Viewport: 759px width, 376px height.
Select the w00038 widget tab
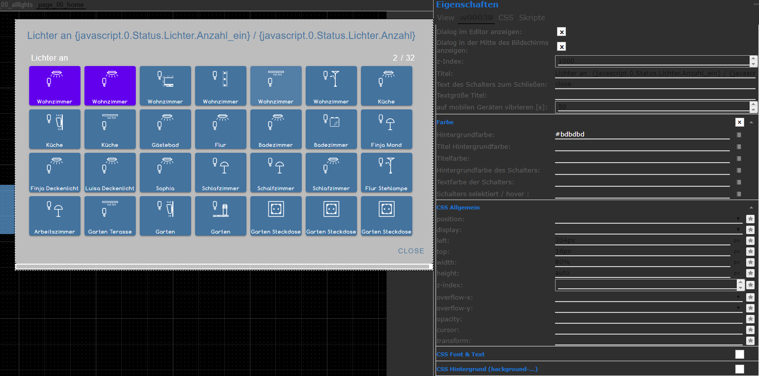tap(476, 18)
